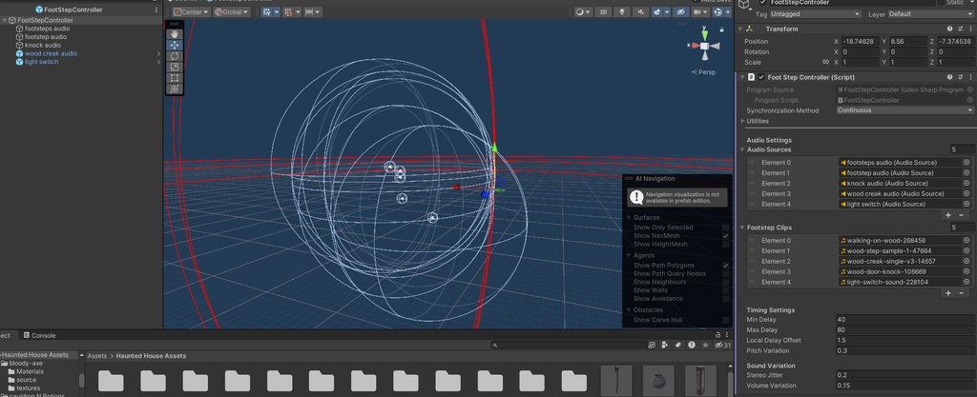Enable Show Walls checkbox

pos(725,290)
